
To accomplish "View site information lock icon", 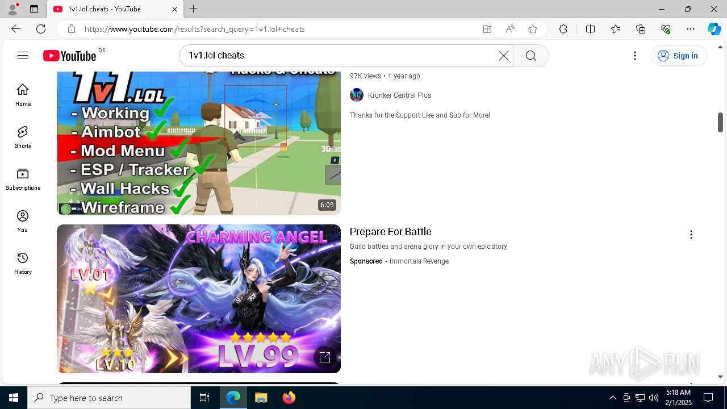I will point(71,29).
